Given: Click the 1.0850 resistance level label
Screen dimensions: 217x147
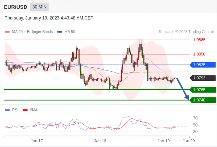Looking at the screenshot, I should [x=199, y=54].
